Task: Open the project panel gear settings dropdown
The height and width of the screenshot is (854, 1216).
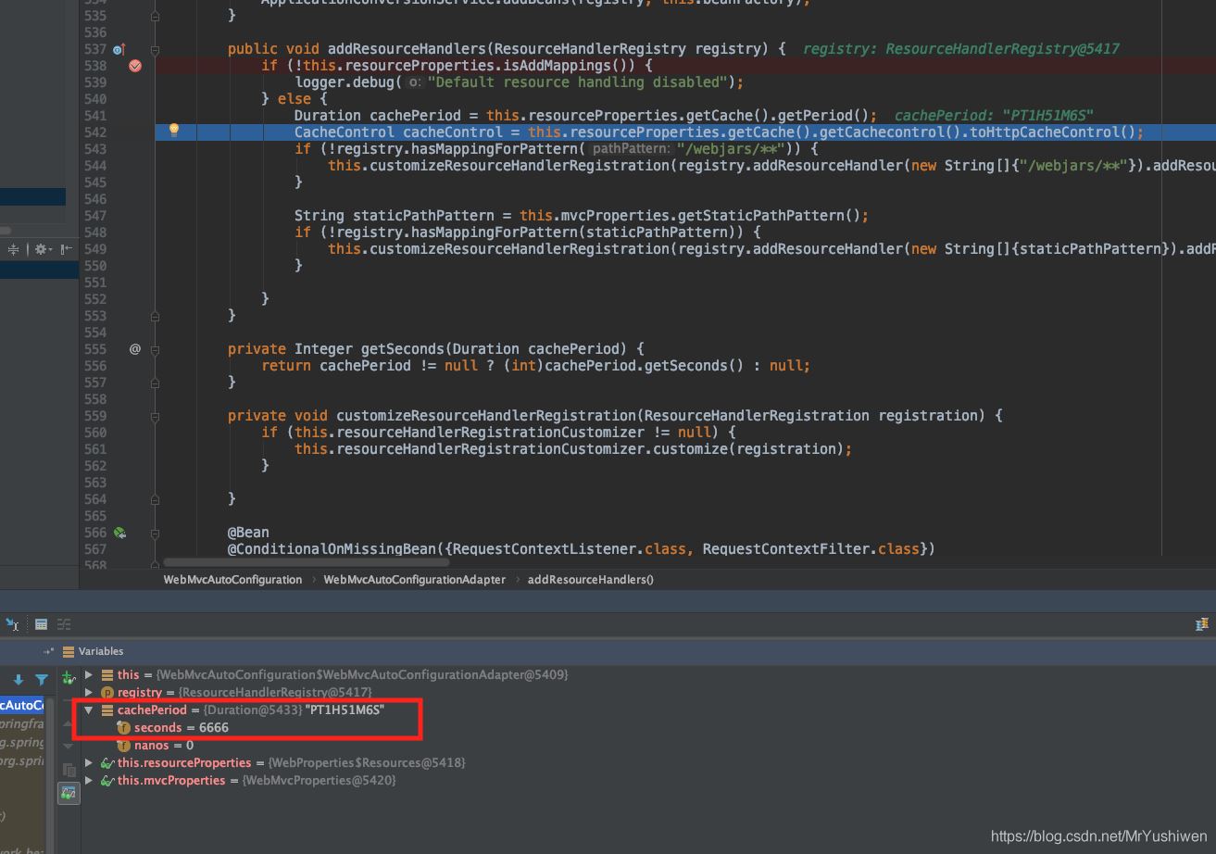Action: tap(42, 249)
